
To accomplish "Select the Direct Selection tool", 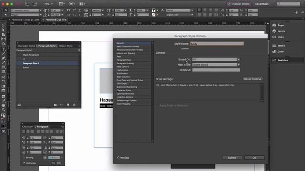I will [3, 30].
